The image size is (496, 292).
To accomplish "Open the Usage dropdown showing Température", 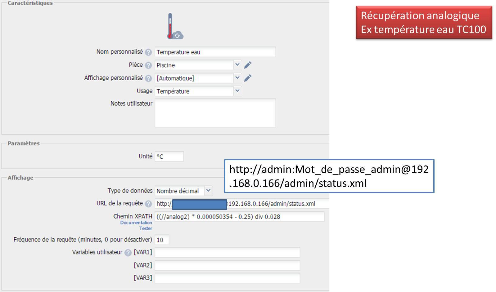I will pos(237,91).
